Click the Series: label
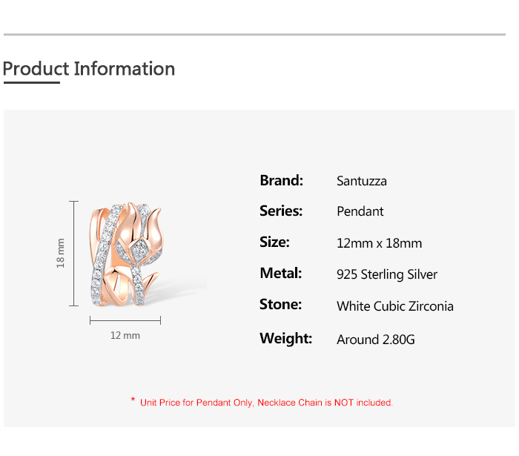Screen dimensions: 519x456 281,211
